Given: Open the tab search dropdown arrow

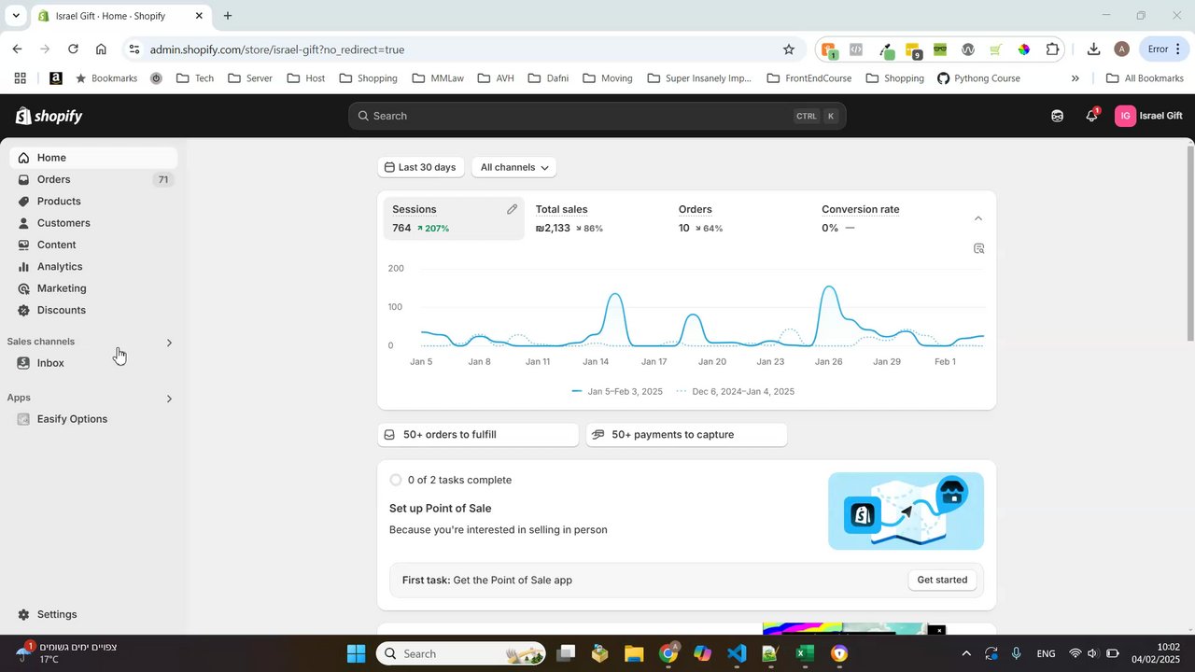Looking at the screenshot, I should click(16, 16).
